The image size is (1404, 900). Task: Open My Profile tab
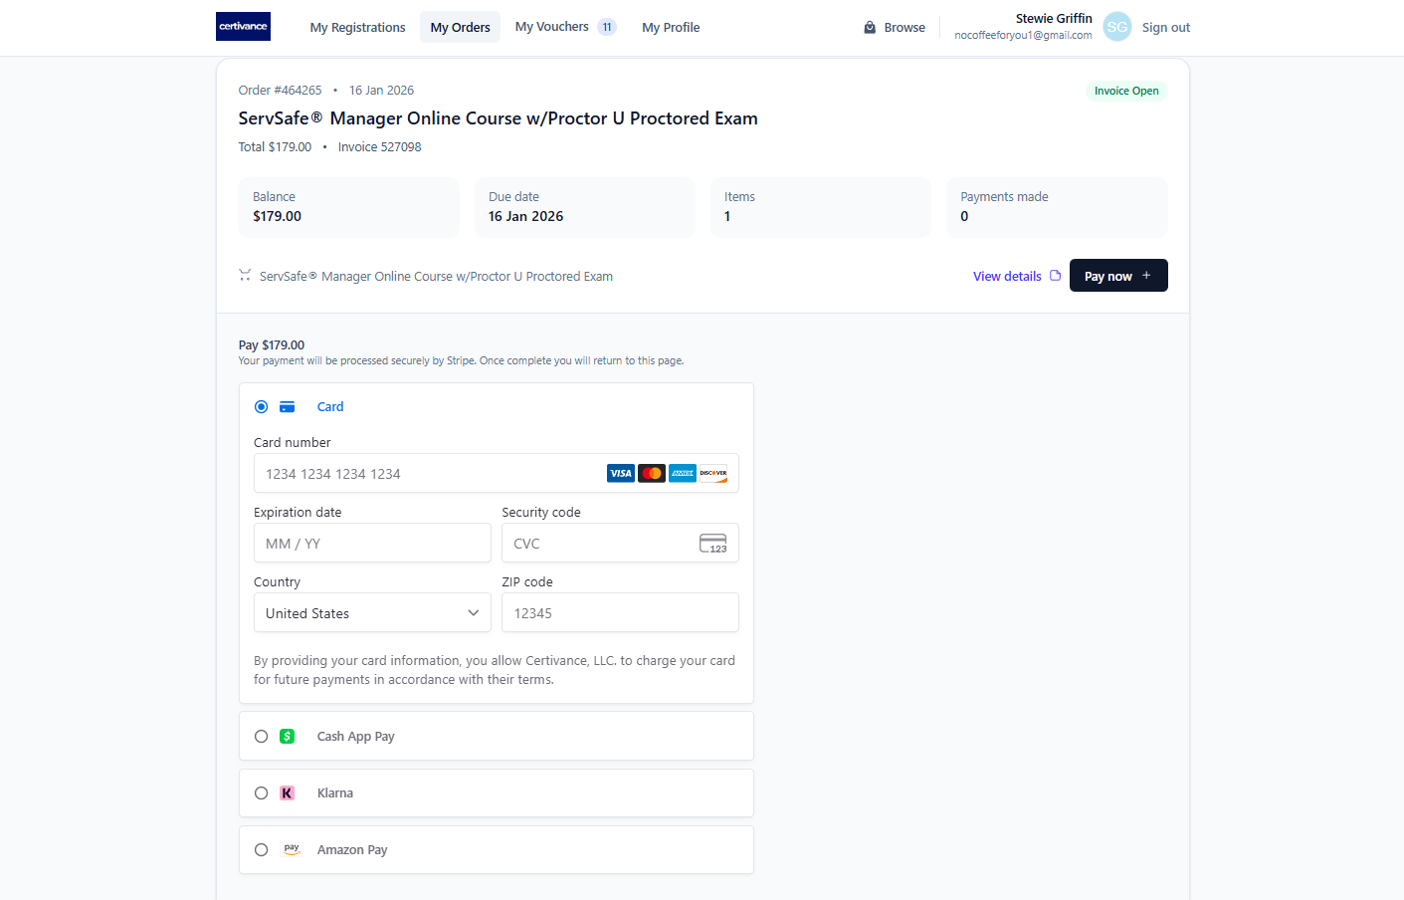[x=671, y=27]
